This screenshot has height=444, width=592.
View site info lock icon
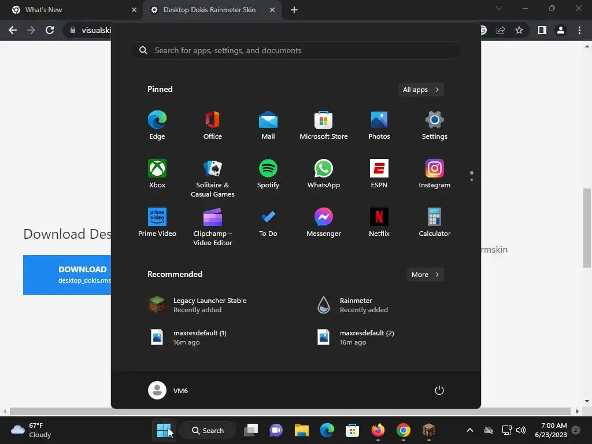click(x=73, y=30)
